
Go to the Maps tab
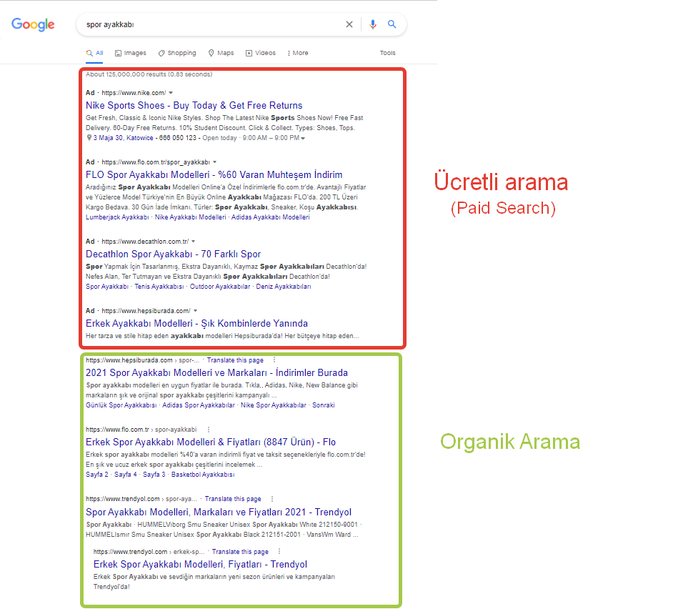coord(221,53)
